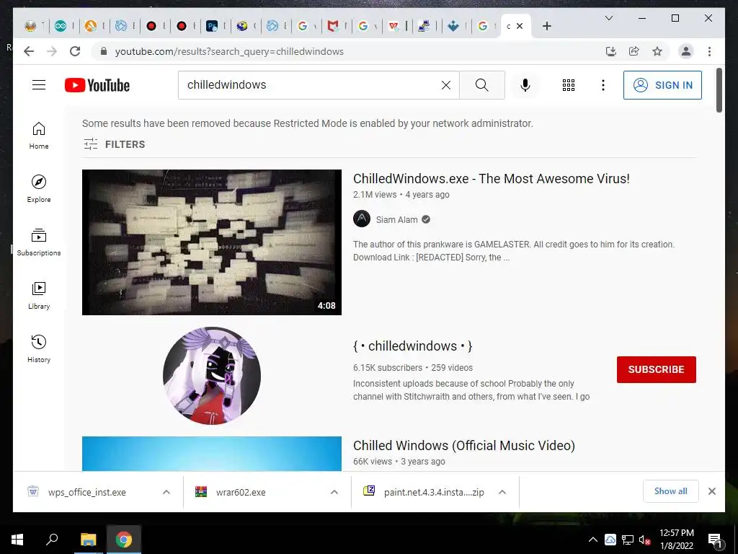Open '{ • chilledwindows • }' channel title

point(413,346)
